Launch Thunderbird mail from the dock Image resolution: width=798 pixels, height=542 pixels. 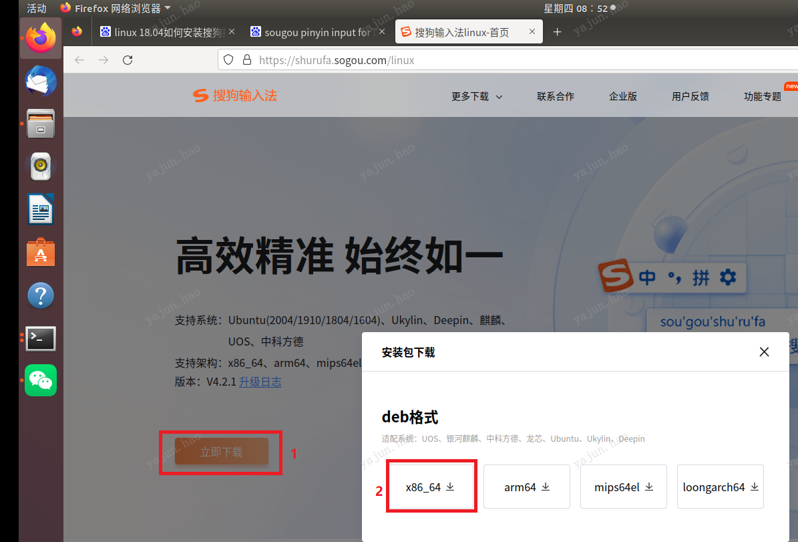(41, 81)
